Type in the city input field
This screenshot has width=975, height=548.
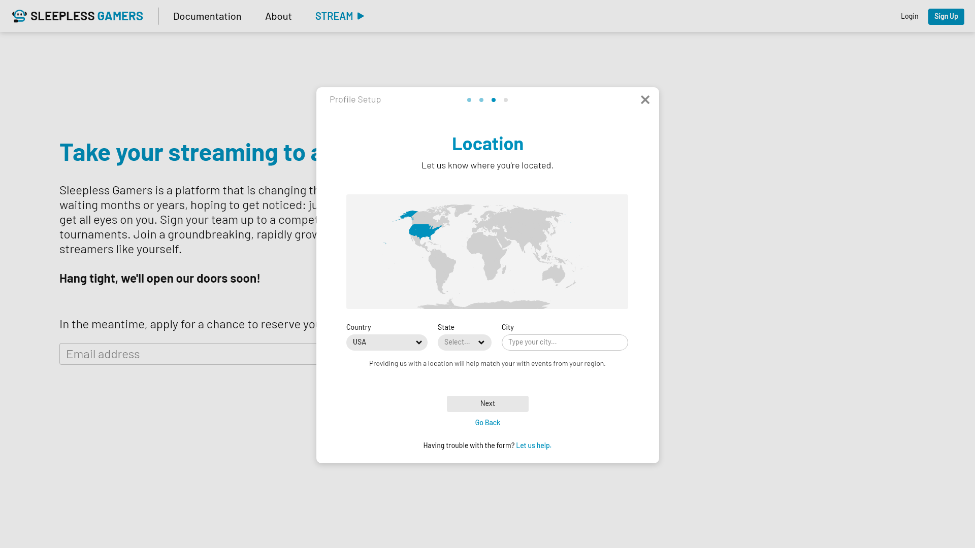(564, 342)
